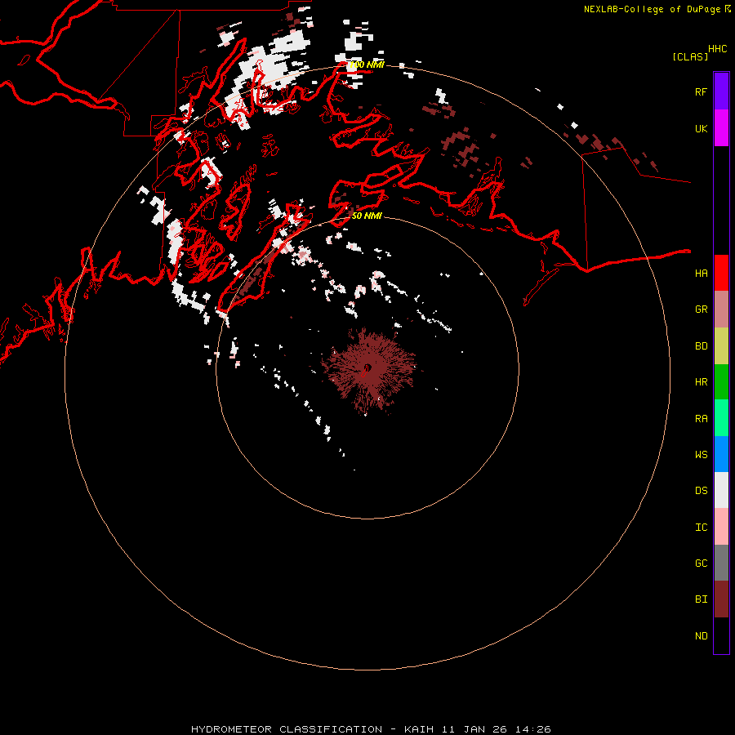Click the UK magenta legend swatch
Image resolution: width=735 pixels, height=735 pixels.
pyautogui.click(x=721, y=128)
